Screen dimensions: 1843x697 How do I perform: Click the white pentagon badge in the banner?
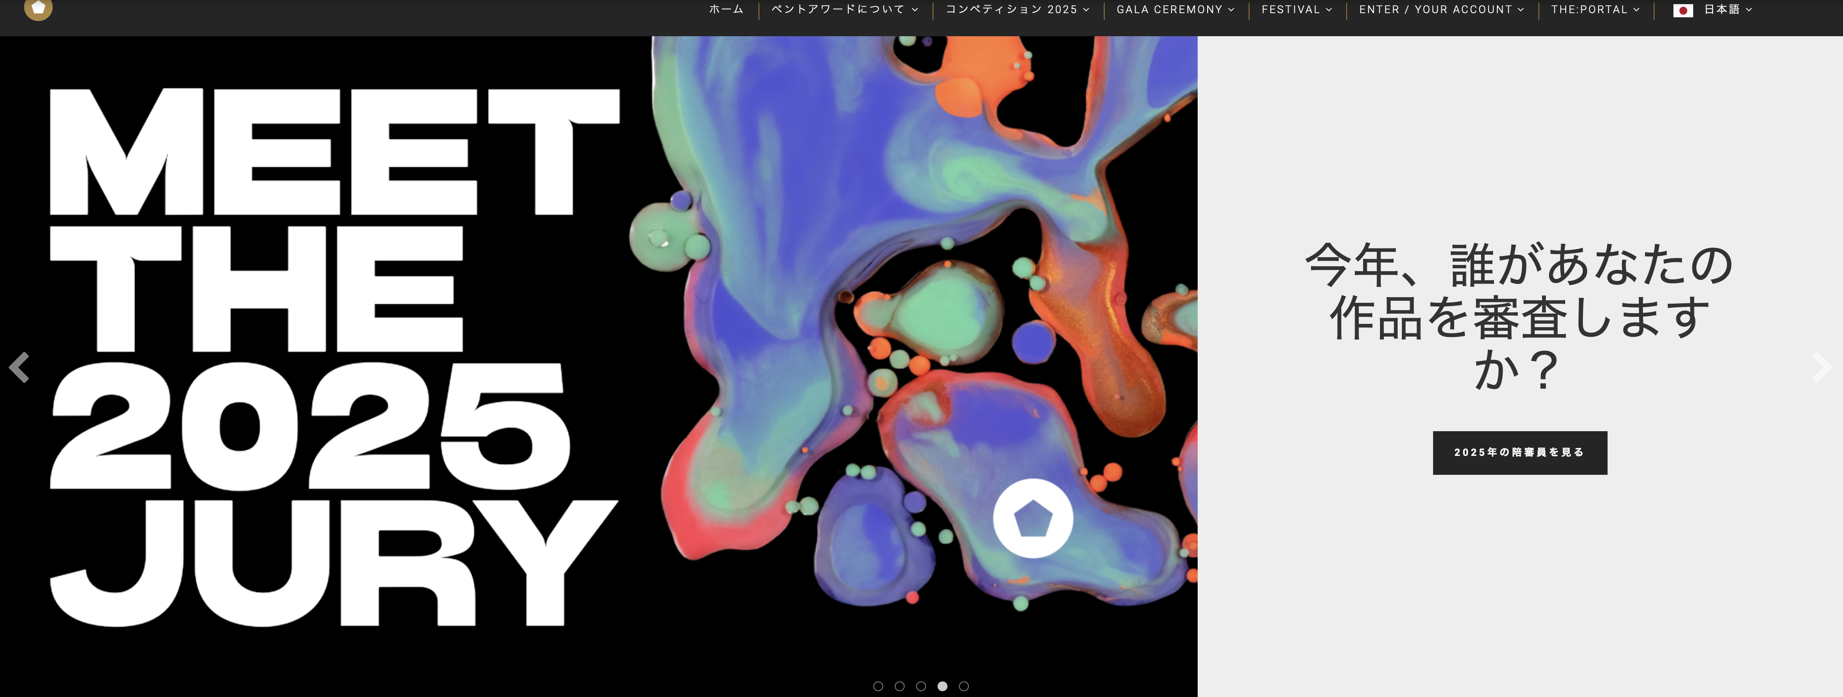click(x=1032, y=518)
